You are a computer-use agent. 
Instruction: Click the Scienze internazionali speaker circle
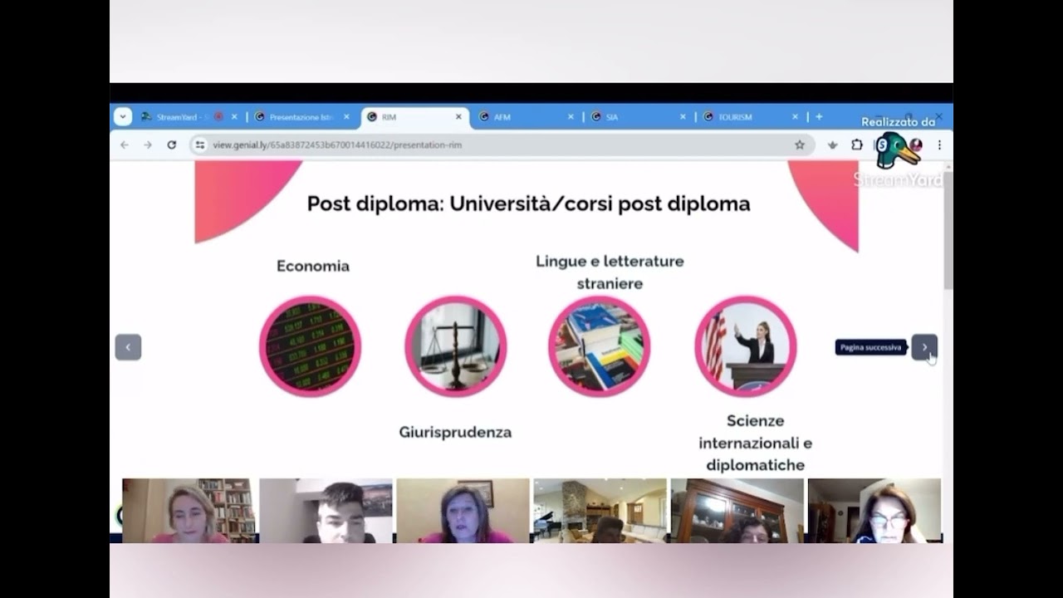[745, 346]
